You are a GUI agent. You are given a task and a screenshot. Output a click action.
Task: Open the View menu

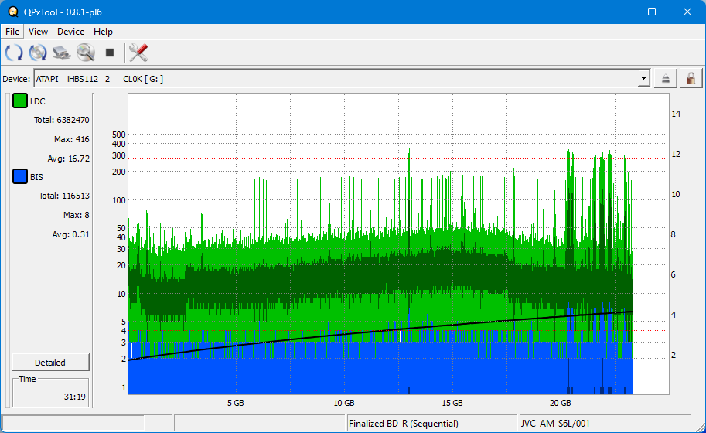click(38, 32)
